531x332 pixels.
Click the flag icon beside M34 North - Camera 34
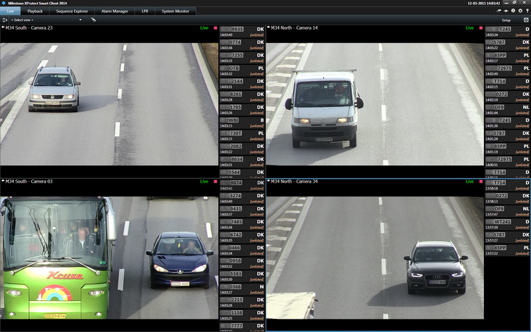tap(267, 181)
